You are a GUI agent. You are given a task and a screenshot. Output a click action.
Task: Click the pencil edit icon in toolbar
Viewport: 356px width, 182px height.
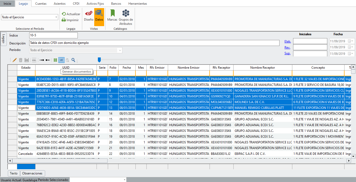15,60
